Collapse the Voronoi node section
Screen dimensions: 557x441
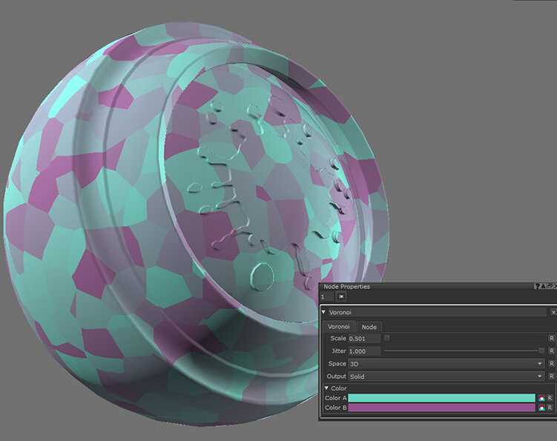(x=324, y=313)
